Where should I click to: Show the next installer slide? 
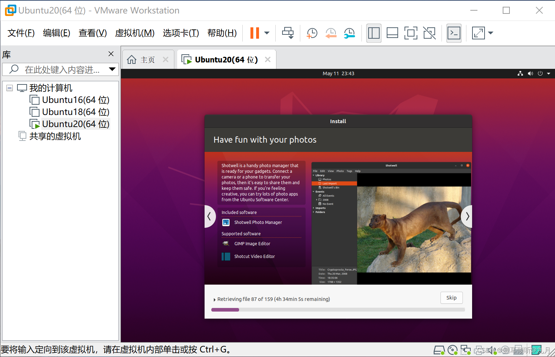pos(467,216)
